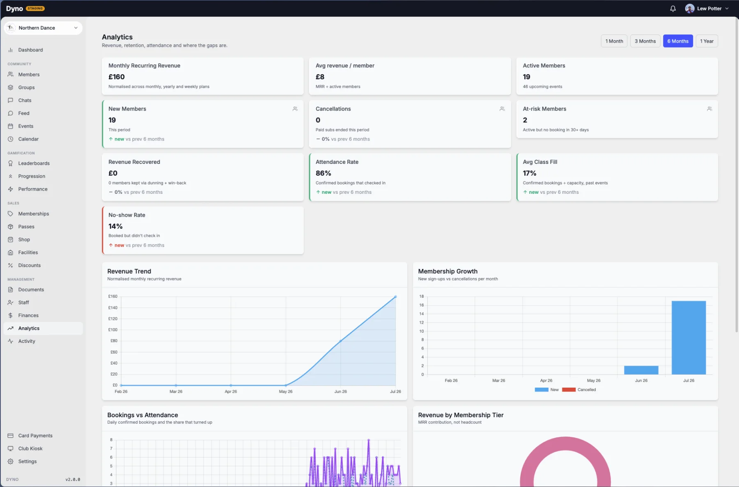The width and height of the screenshot is (739, 487).
Task: Select the 3 Months range
Action: [645, 41]
